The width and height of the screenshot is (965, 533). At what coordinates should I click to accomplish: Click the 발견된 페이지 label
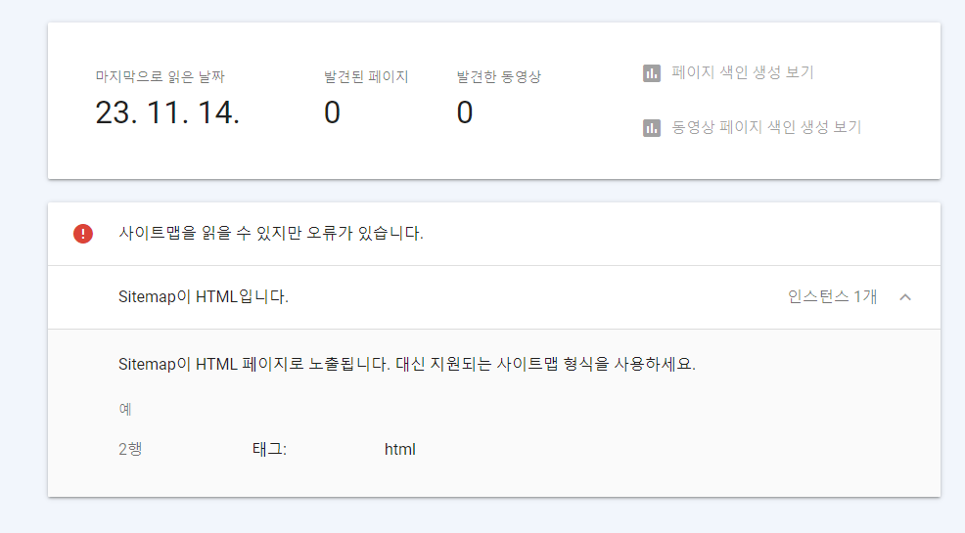coord(366,77)
